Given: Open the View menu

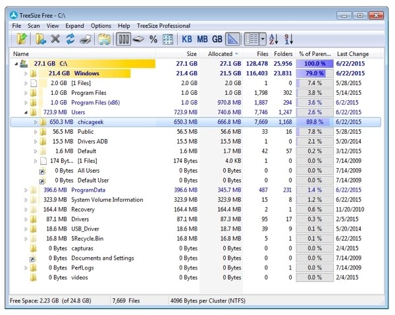Looking at the screenshot, I should [53, 26].
